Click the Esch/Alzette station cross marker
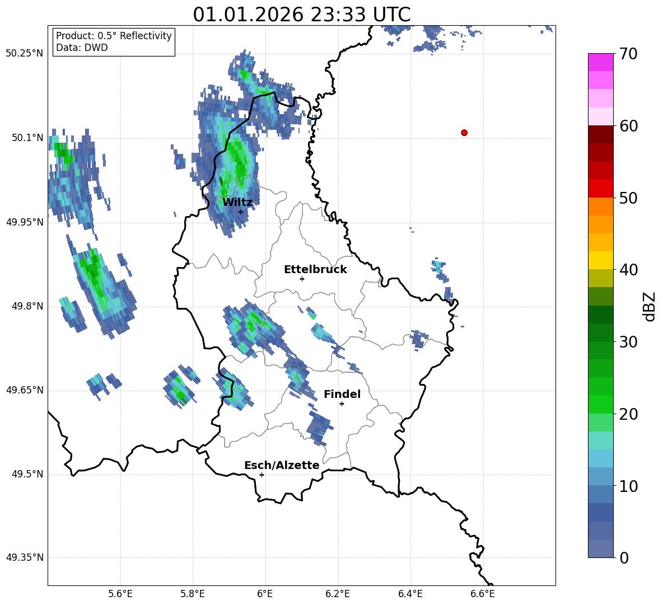 click(262, 475)
